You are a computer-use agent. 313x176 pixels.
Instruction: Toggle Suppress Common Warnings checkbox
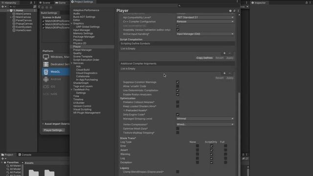(x=178, y=82)
